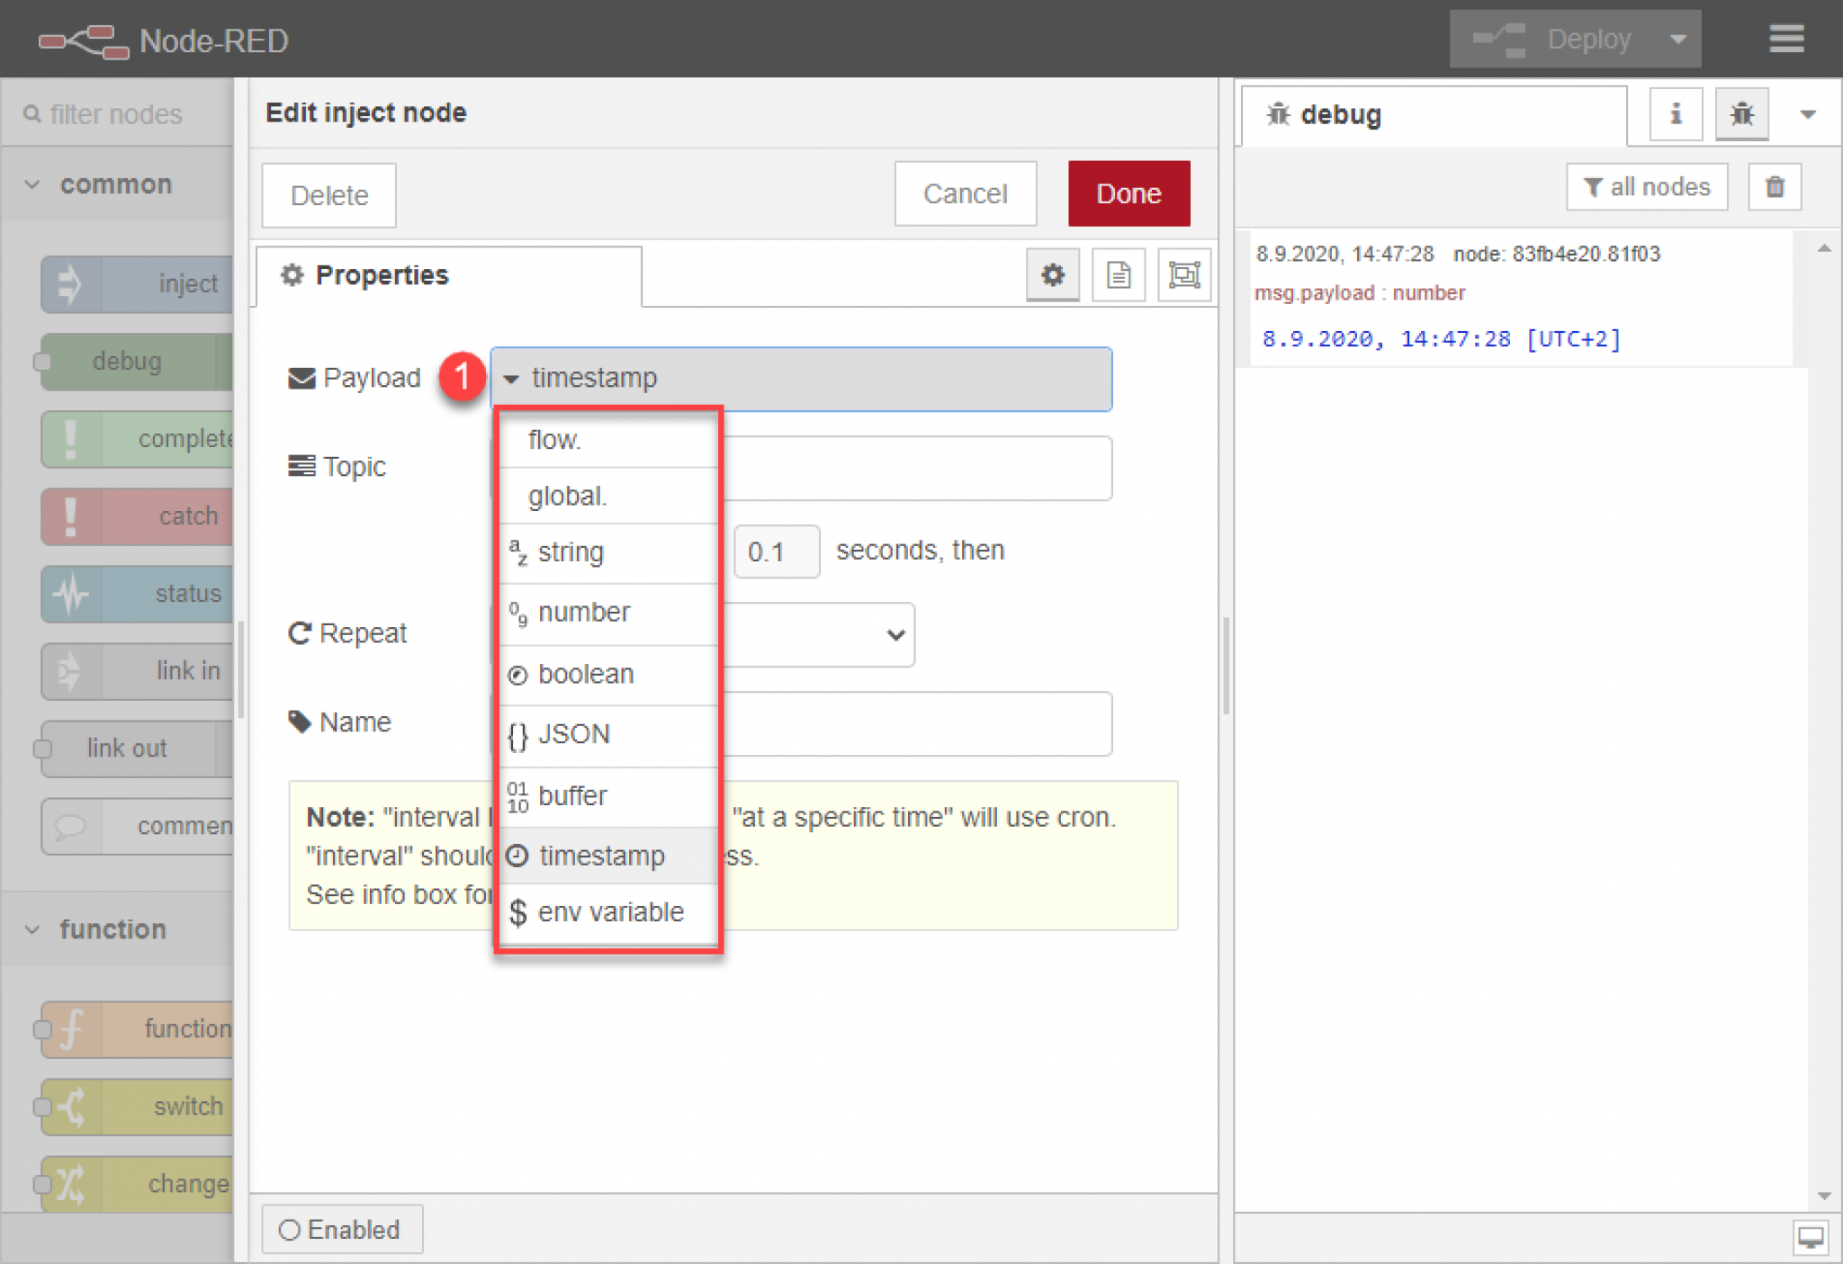
Task: Choose JSON payload type
Action: click(x=574, y=734)
